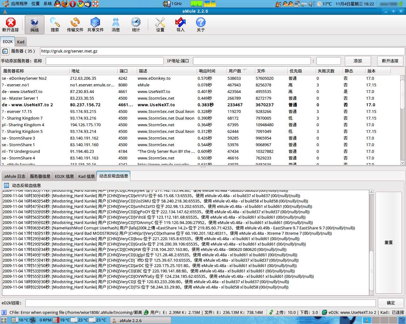
Task: Click the red 断开连接 toolbar icon
Action: (x=10, y=22)
